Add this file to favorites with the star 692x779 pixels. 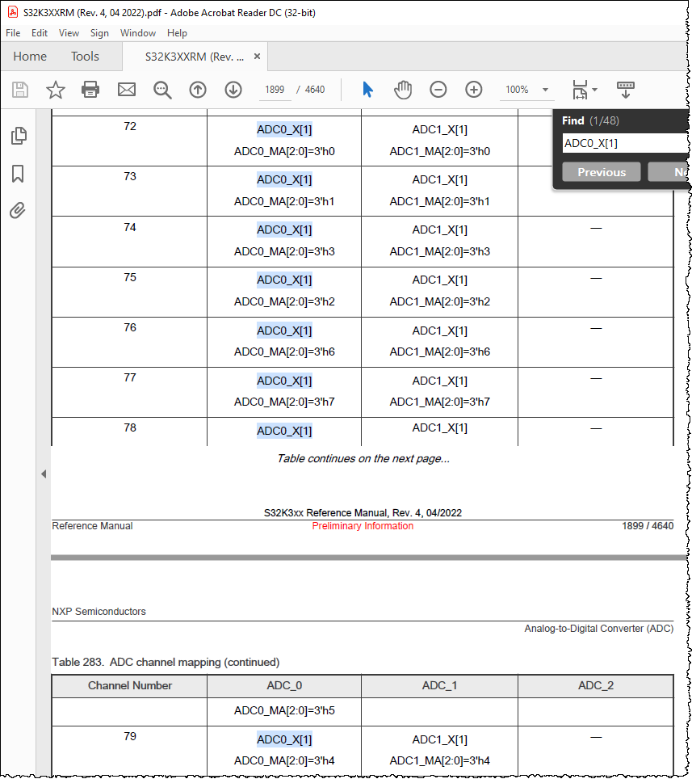55,90
